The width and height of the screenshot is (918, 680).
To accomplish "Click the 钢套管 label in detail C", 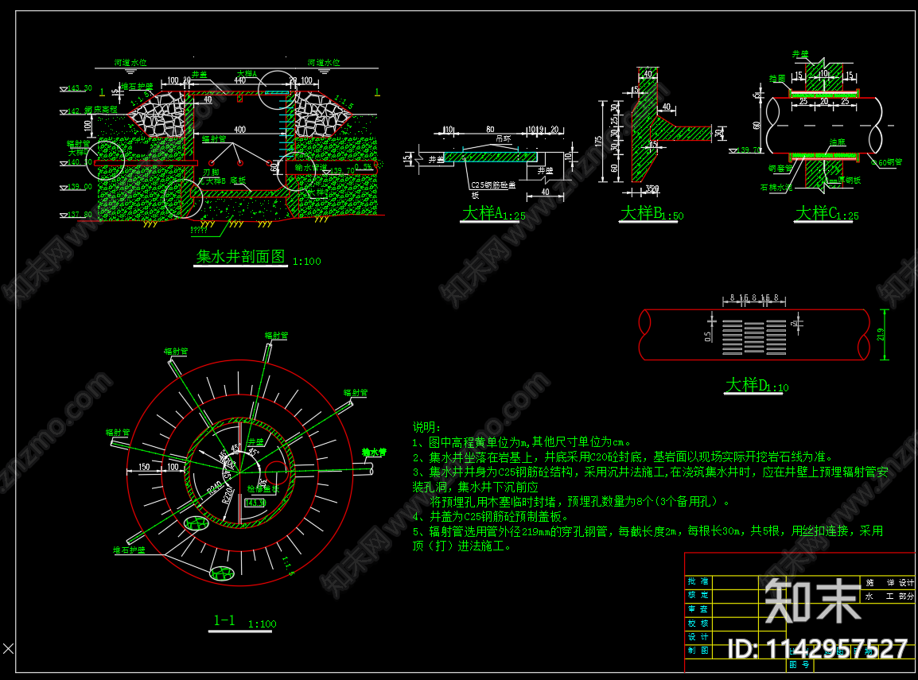I will [x=780, y=169].
